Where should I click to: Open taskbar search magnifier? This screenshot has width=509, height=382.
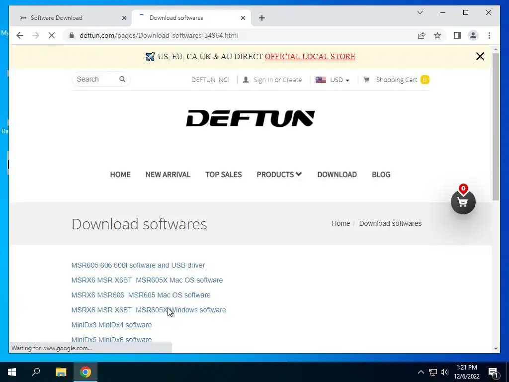pos(36,372)
